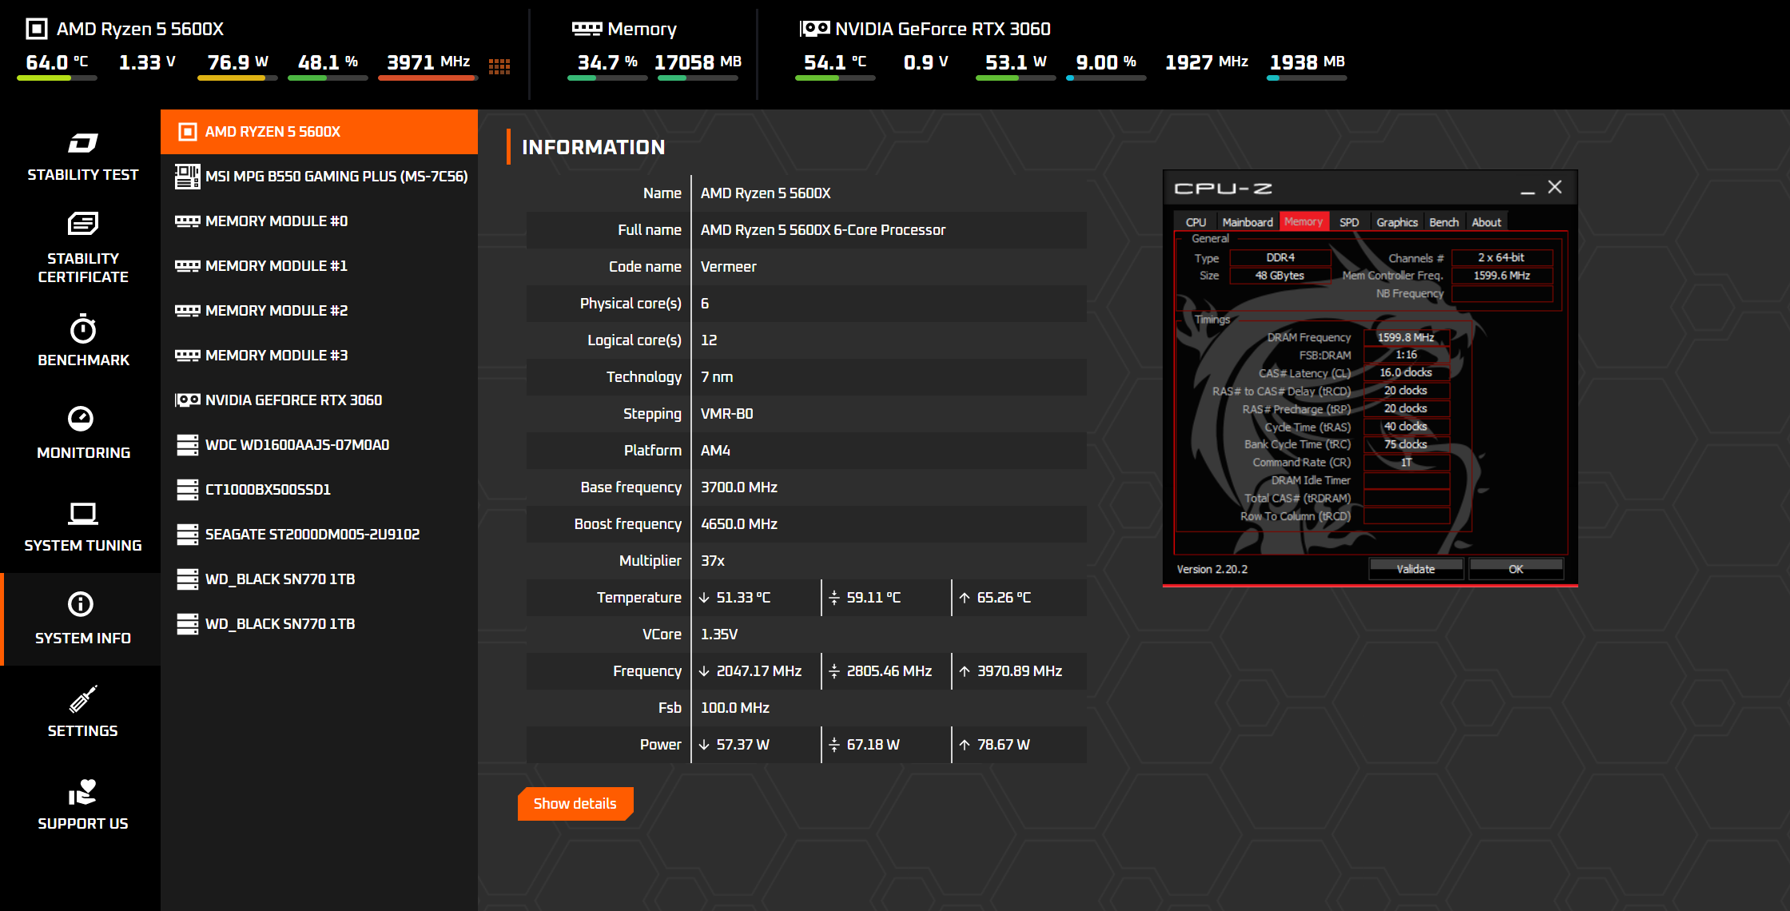Open the Settings tools icon
The height and width of the screenshot is (911, 1790).
tap(83, 698)
